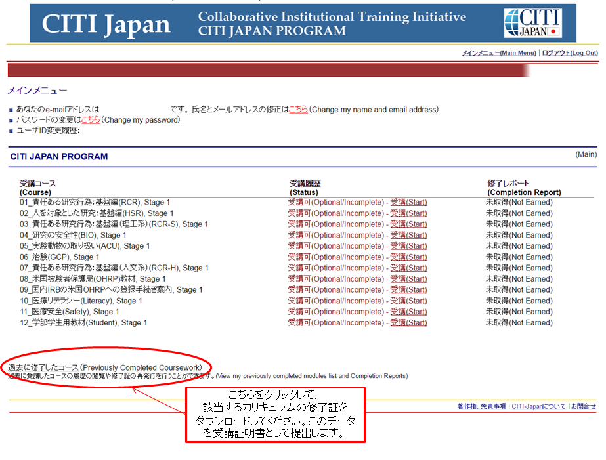Viewport: 606px width, 460px height.
Task: Click the CITI Japan banner title
Action: tap(106, 24)
